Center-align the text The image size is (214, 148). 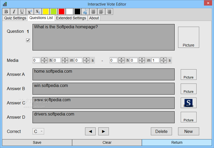point(93,12)
